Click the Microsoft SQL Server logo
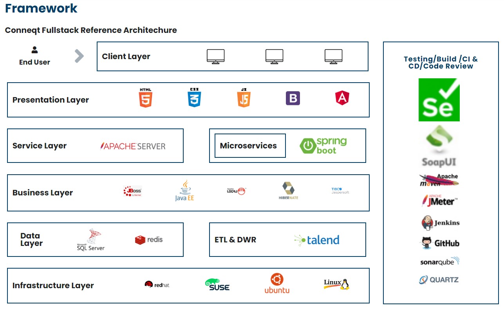The width and height of the screenshot is (504, 316). 91,240
